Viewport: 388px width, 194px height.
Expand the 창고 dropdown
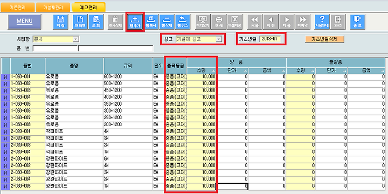218,39
